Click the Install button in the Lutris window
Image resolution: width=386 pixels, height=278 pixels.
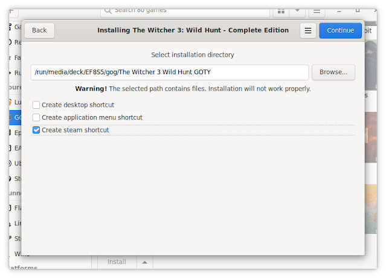(x=117, y=262)
